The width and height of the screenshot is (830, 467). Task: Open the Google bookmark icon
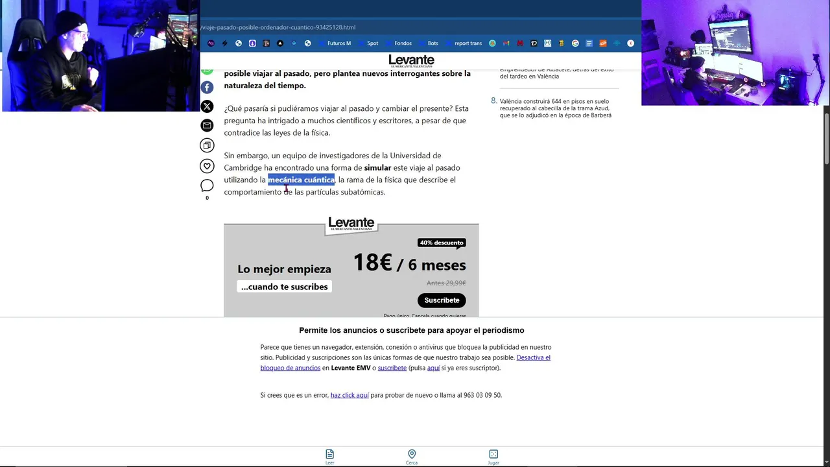pos(575,43)
